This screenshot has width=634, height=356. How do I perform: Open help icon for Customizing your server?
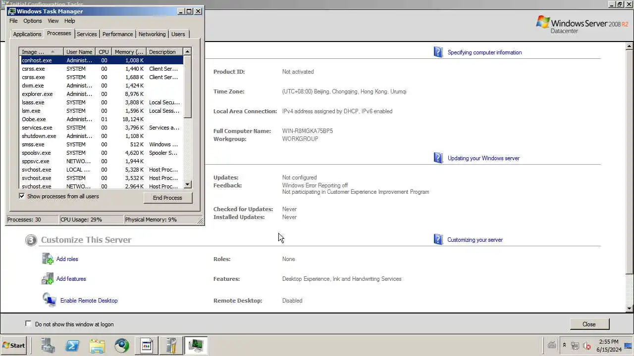pos(438,239)
